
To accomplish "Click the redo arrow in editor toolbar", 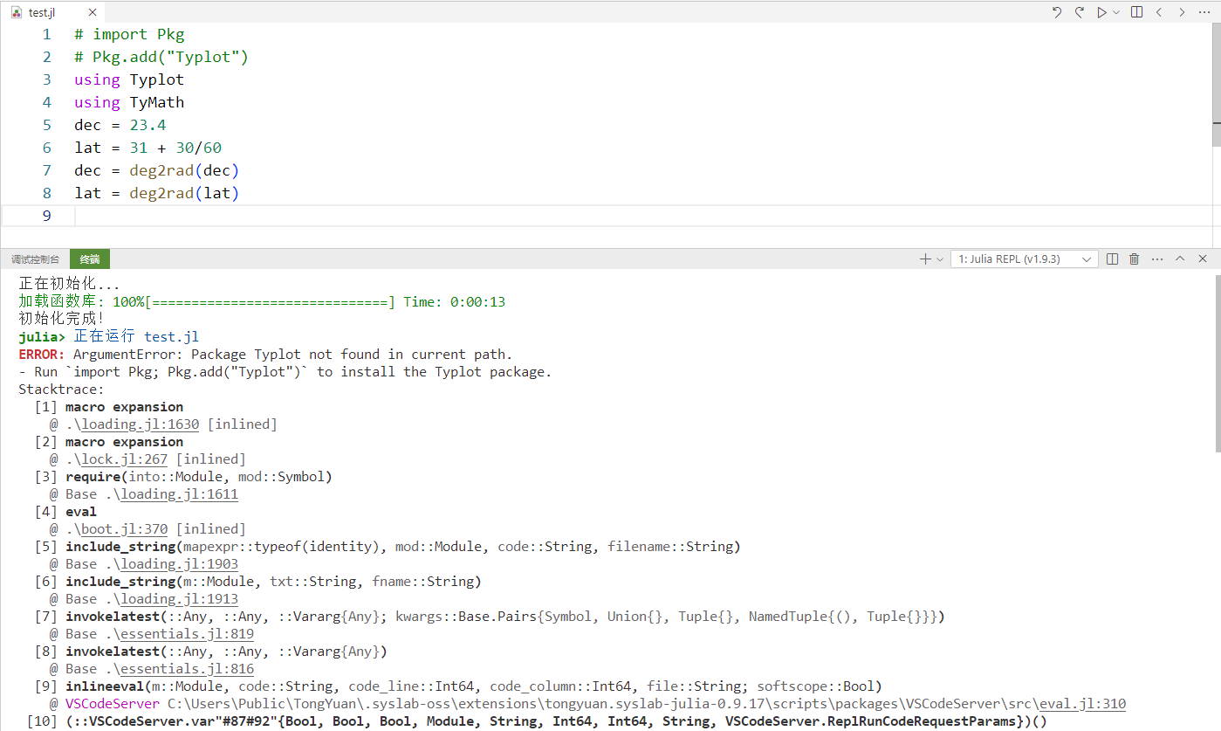I will 1080,12.
